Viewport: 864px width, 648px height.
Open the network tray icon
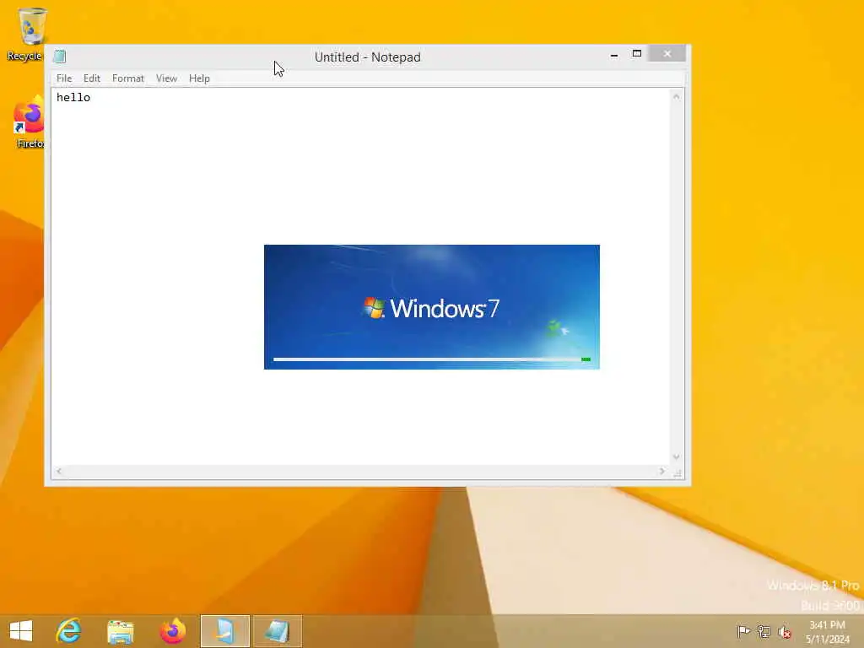(764, 631)
